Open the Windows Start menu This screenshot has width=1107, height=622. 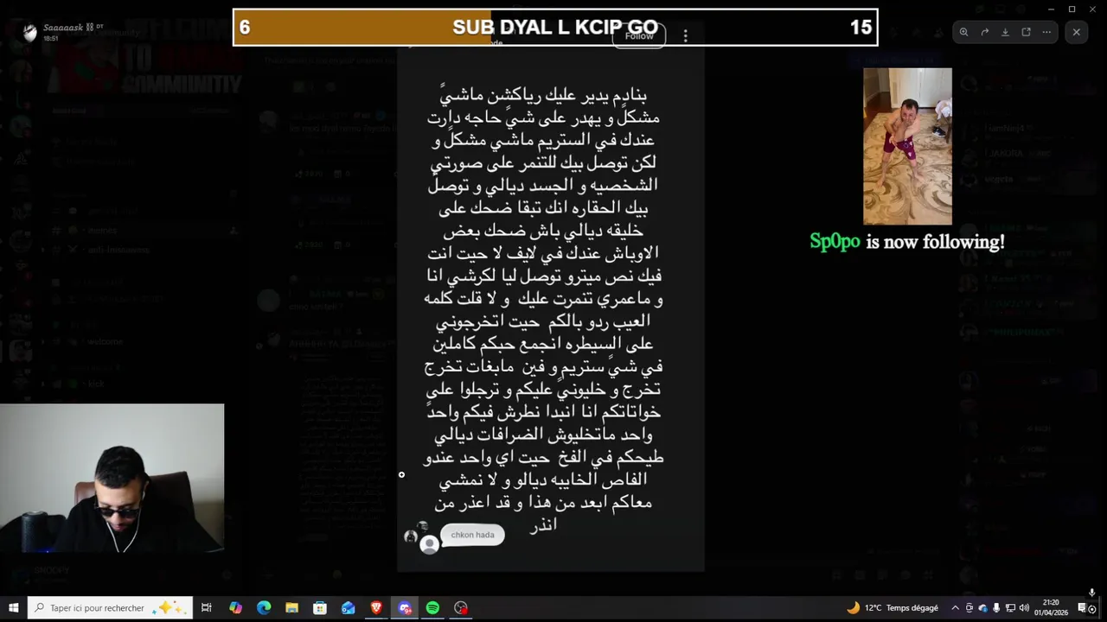[13, 608]
